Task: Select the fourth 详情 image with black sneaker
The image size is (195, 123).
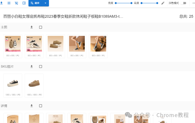Action: [x=77, y=119]
